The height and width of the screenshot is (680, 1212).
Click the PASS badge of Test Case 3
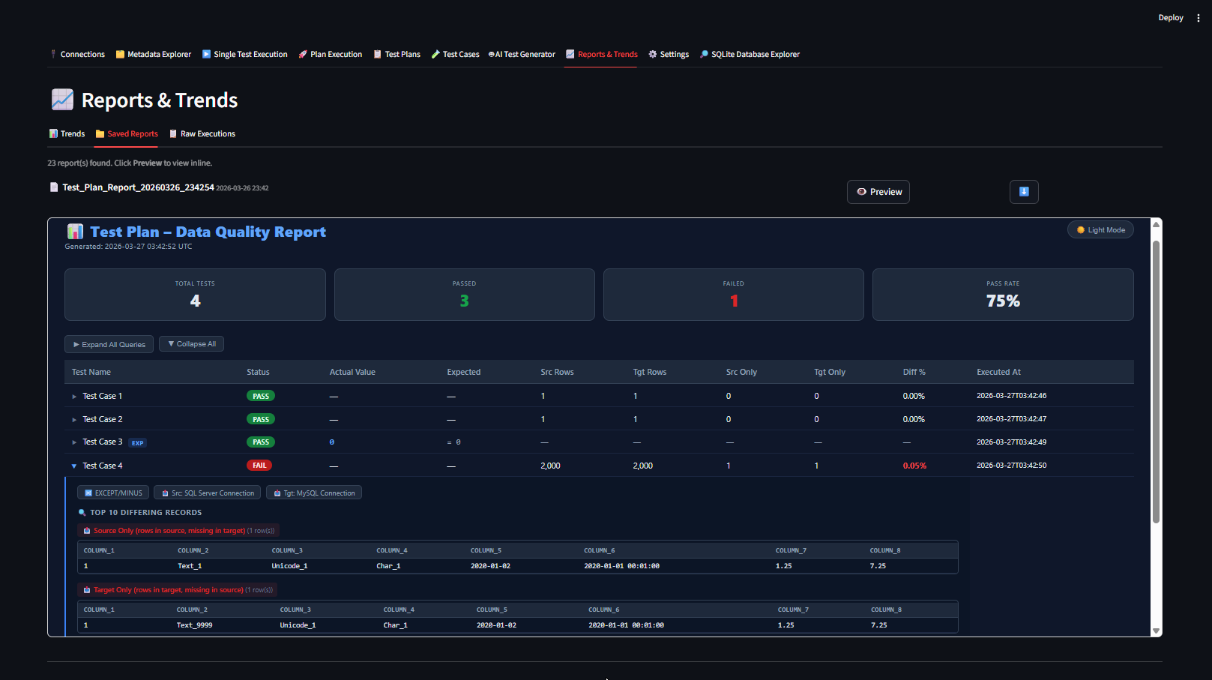(x=261, y=442)
